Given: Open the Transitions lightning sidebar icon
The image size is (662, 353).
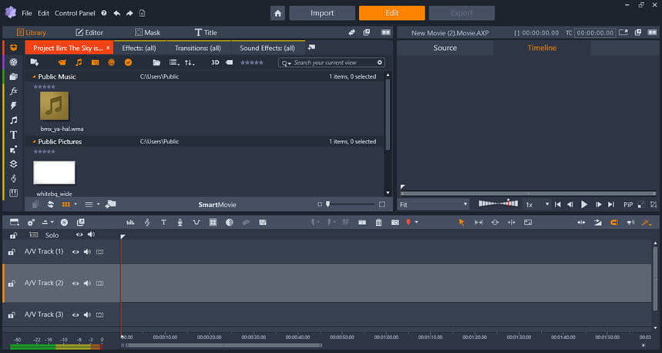Looking at the screenshot, I should click(x=14, y=106).
